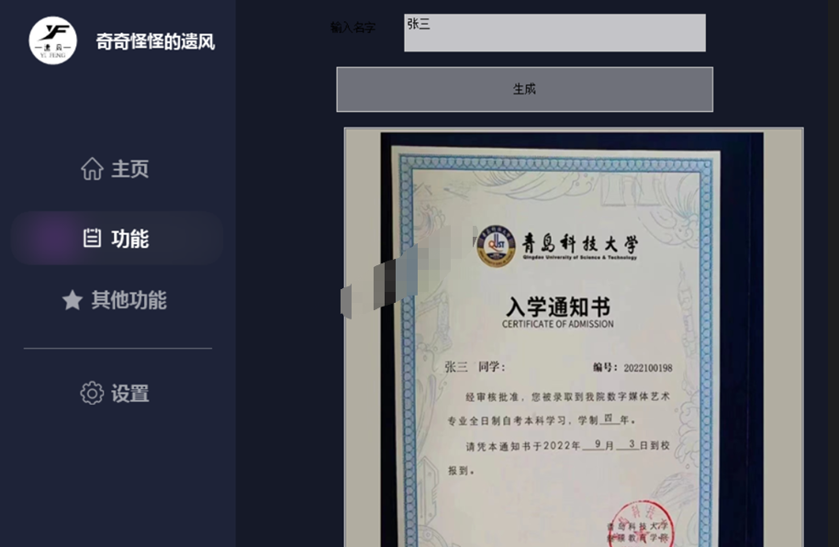Click the clipboard icon beside 功能

(x=92, y=239)
